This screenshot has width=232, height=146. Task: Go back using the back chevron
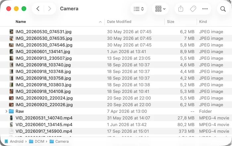coord(38,9)
